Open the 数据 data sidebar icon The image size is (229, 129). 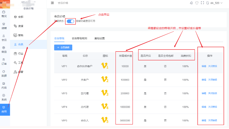(x=4, y=73)
